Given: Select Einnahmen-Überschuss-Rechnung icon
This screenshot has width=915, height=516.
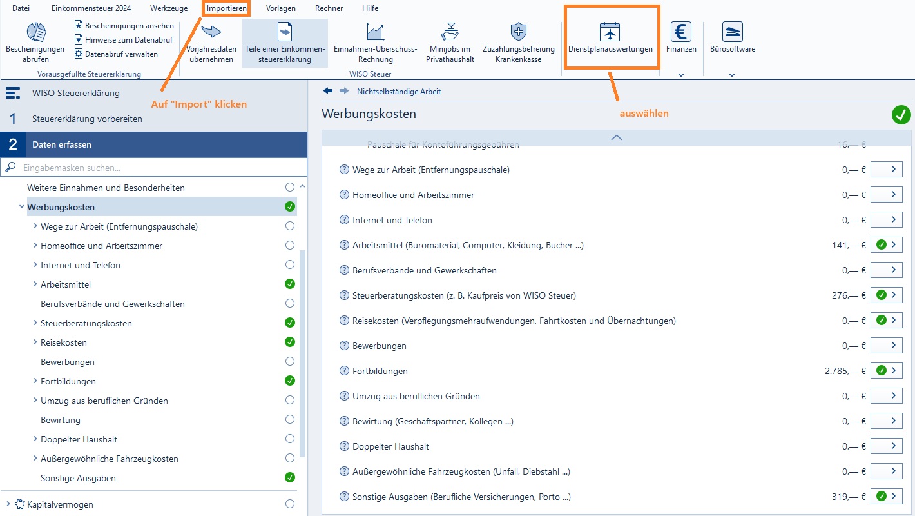Looking at the screenshot, I should (x=376, y=32).
